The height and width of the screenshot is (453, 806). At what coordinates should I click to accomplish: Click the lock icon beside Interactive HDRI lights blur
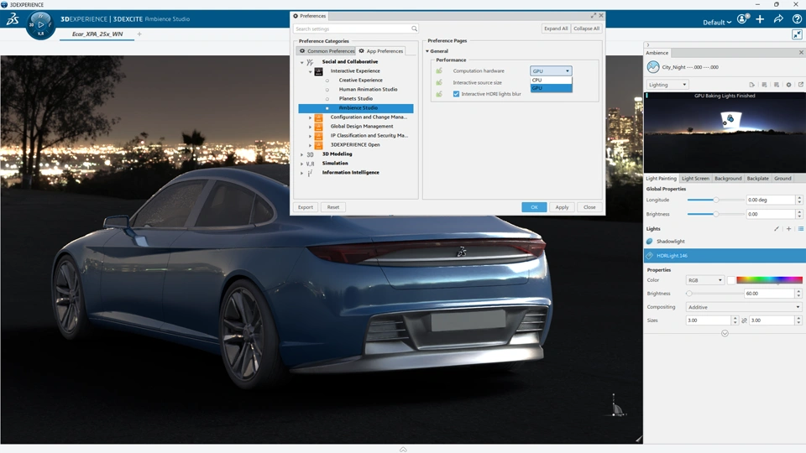439,94
